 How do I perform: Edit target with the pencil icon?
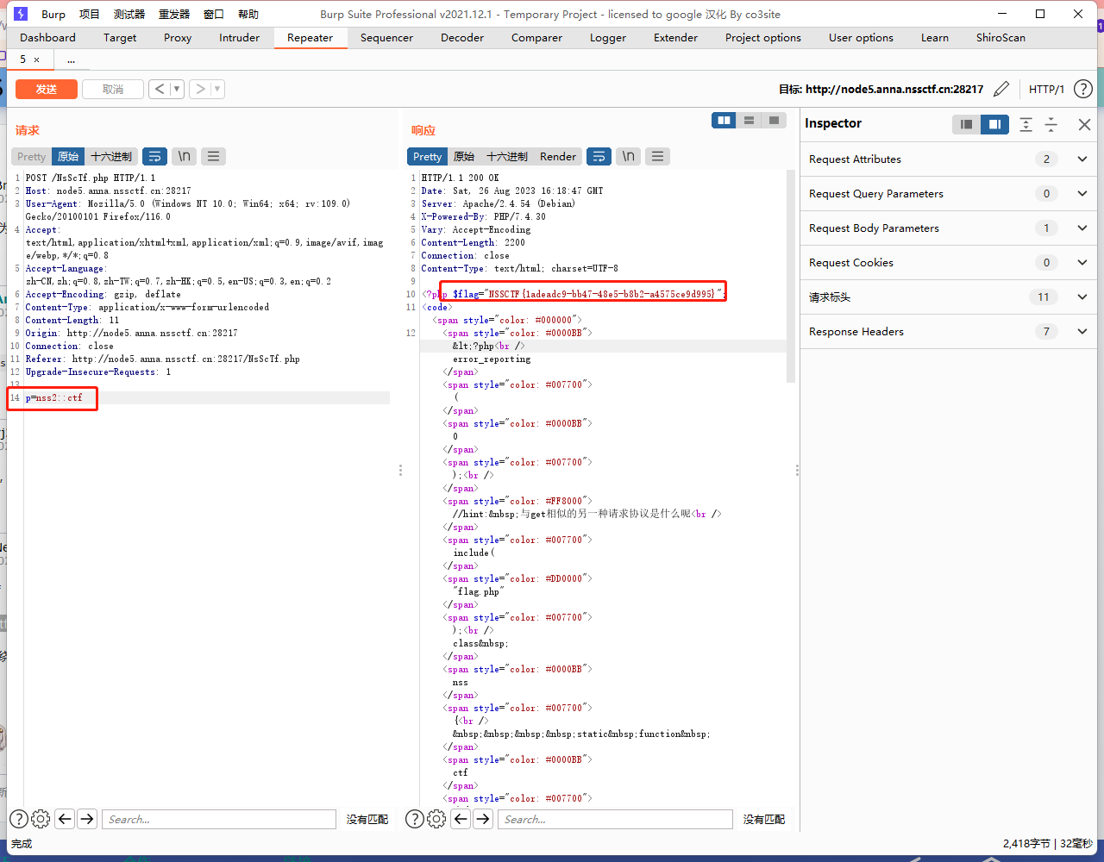tap(1001, 89)
